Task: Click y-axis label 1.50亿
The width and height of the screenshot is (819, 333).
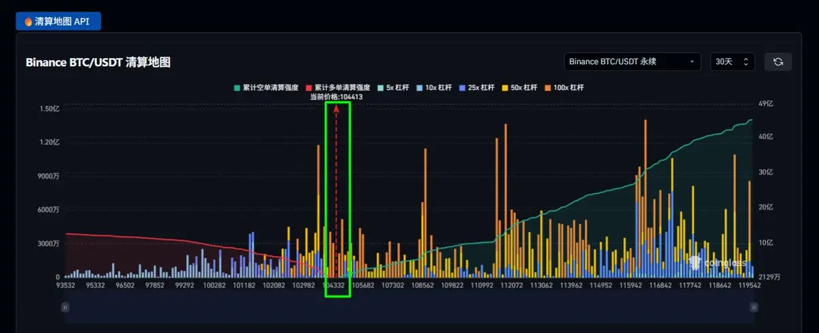Action: [50, 108]
